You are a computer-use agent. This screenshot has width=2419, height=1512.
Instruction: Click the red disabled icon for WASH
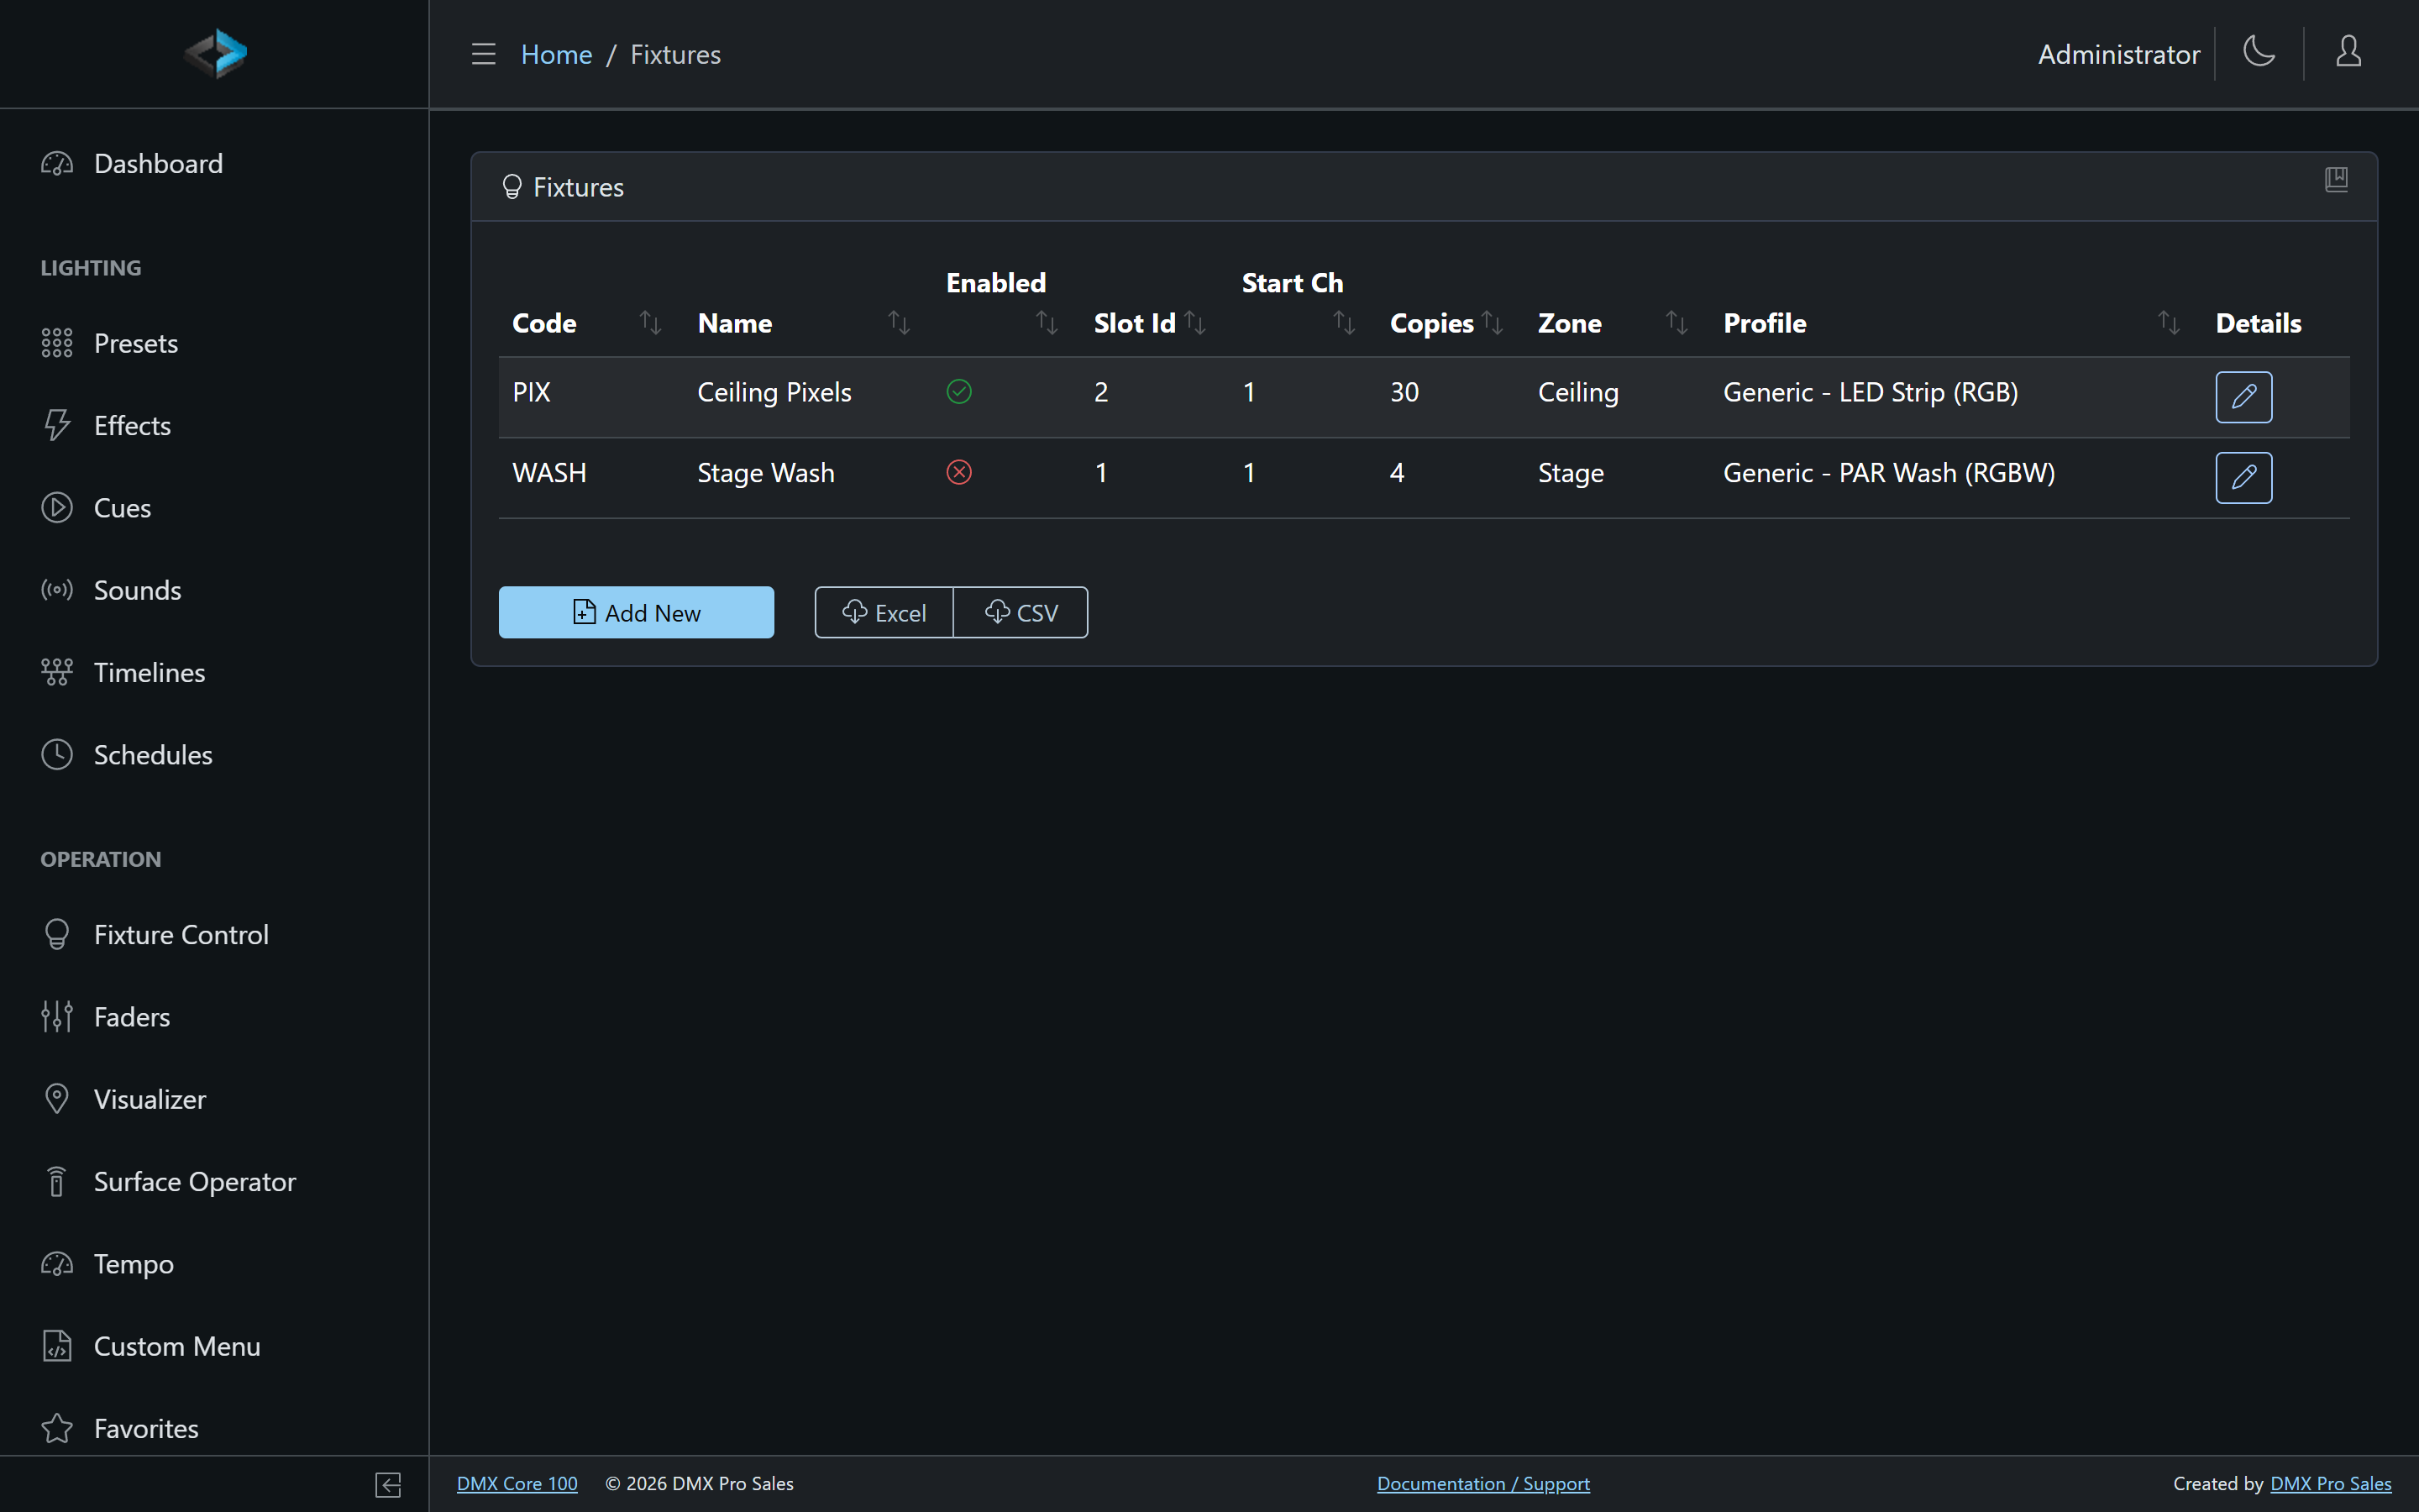pos(958,472)
